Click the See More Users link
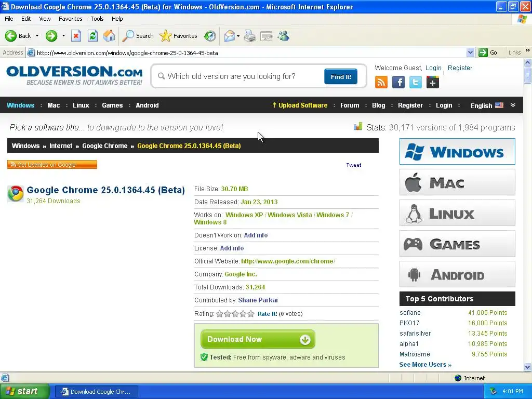This screenshot has height=399, width=532. pos(425,364)
